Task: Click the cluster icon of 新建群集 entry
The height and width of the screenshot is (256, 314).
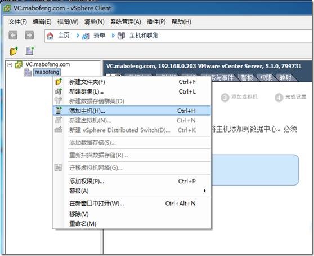Action: [x=59, y=91]
